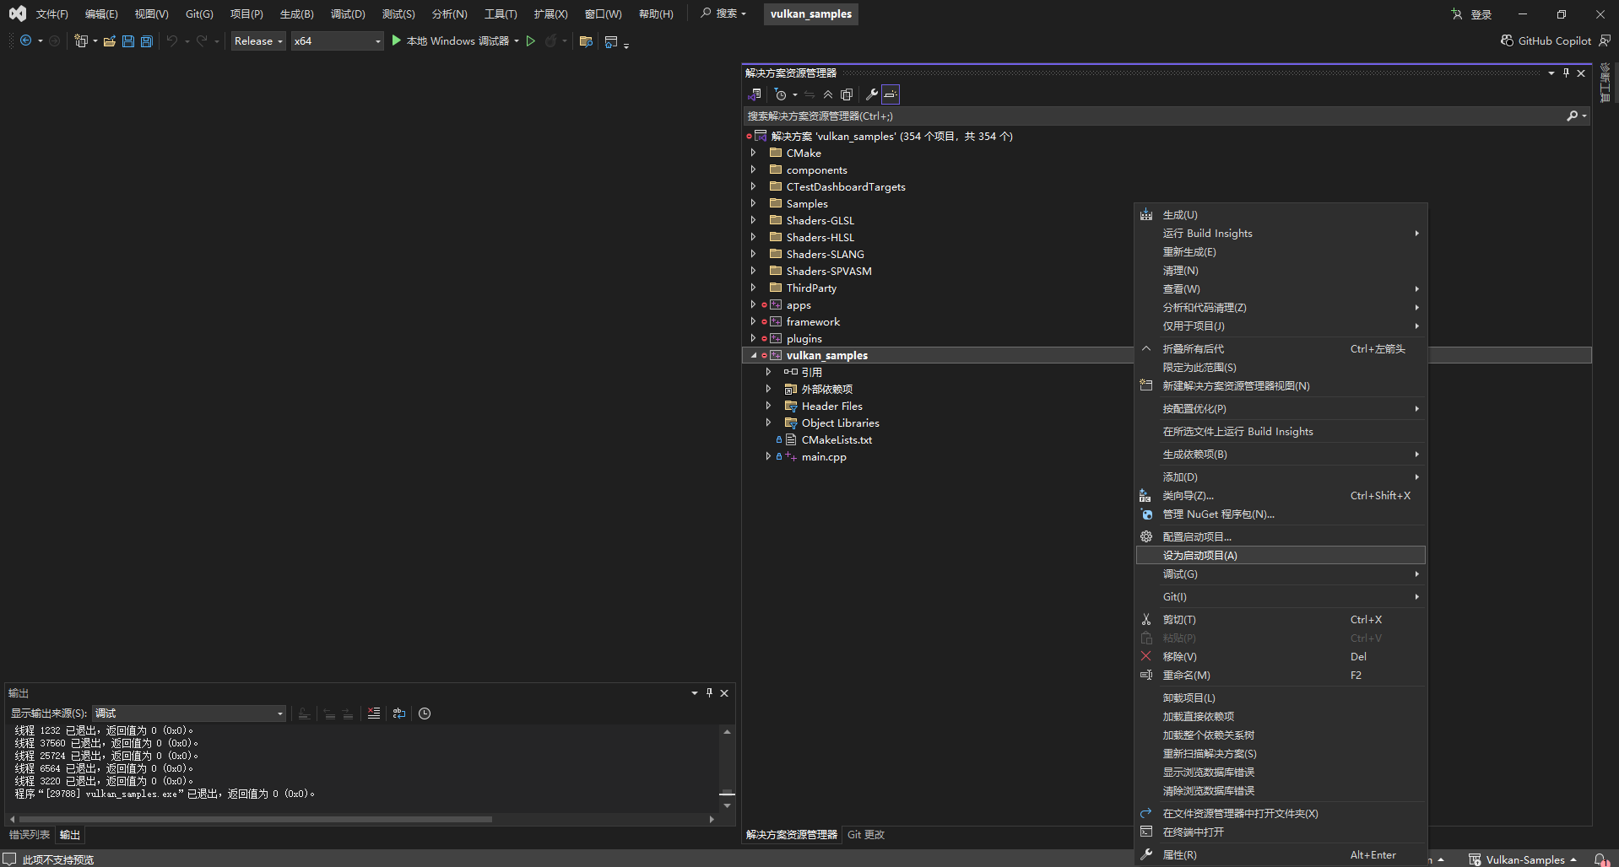Click the notification bell in the status bar
The height and width of the screenshot is (867, 1619).
tap(1600, 859)
